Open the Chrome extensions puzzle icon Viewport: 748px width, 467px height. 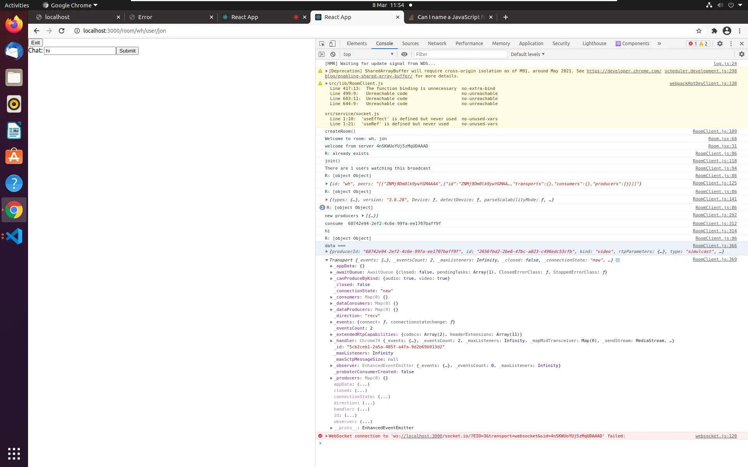(x=714, y=31)
